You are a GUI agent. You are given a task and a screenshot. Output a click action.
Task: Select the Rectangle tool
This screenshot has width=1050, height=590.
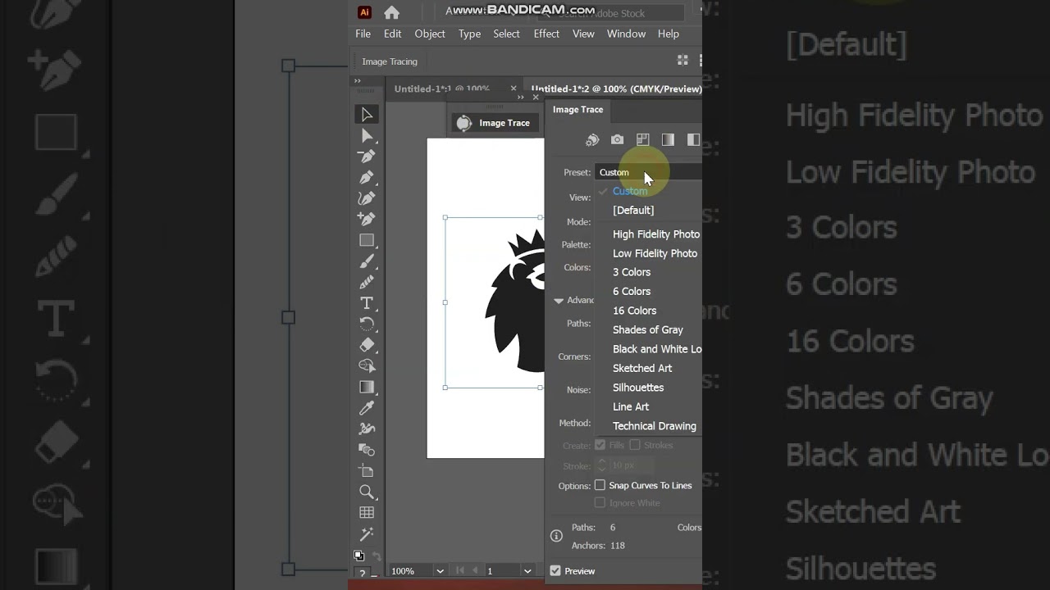pos(367,240)
